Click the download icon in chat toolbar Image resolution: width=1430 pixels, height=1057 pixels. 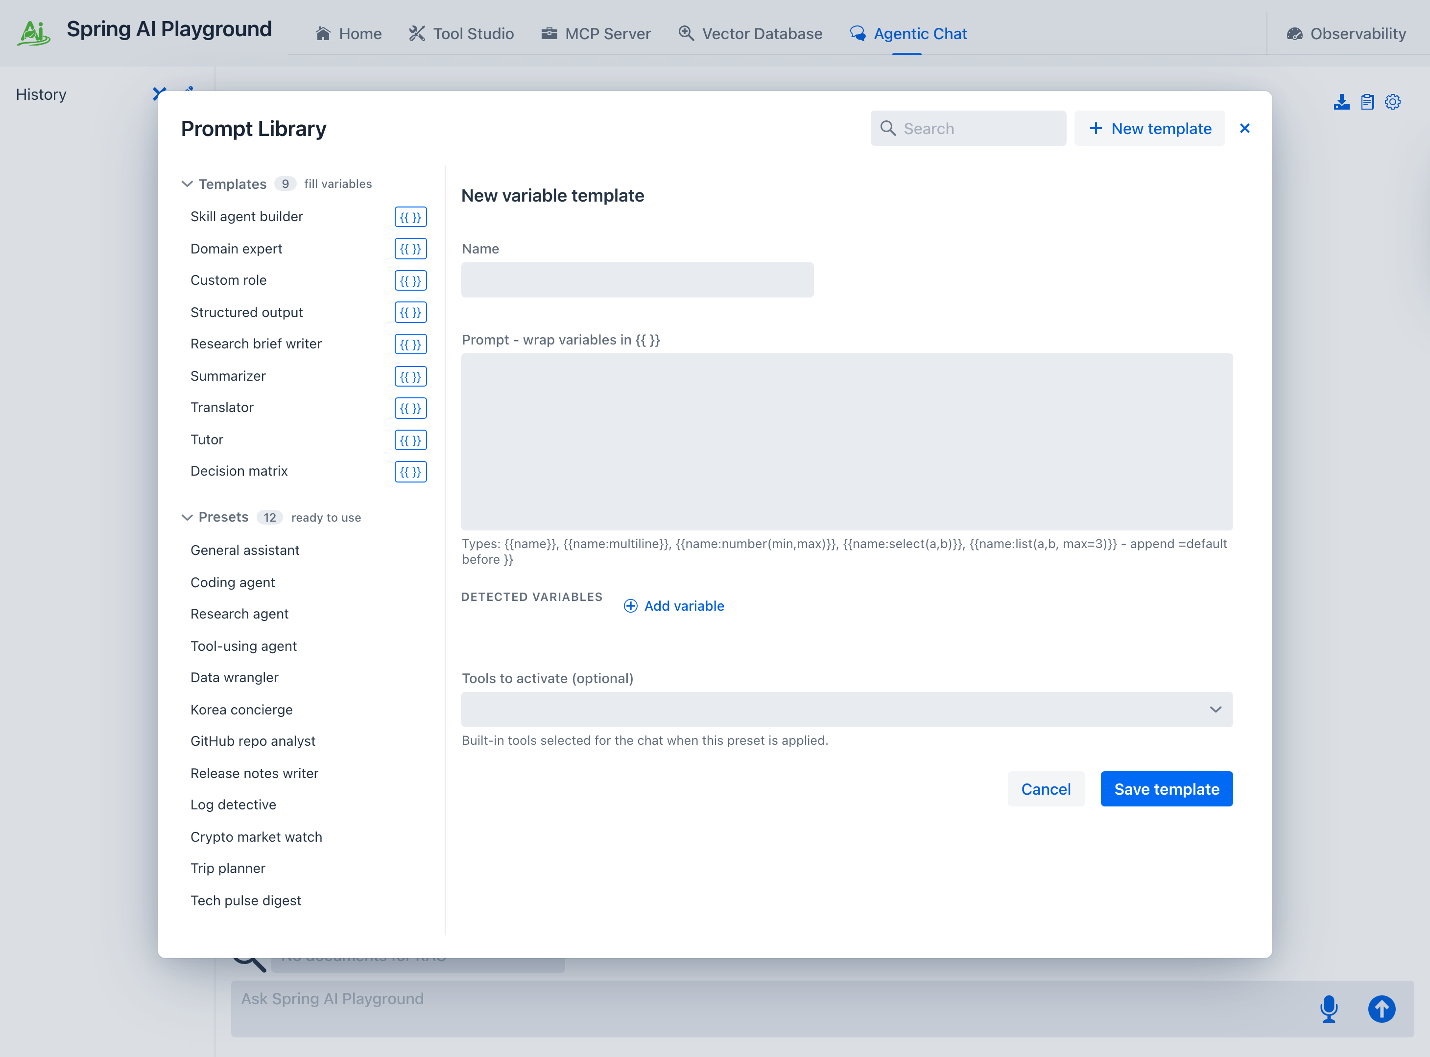pyautogui.click(x=1341, y=102)
